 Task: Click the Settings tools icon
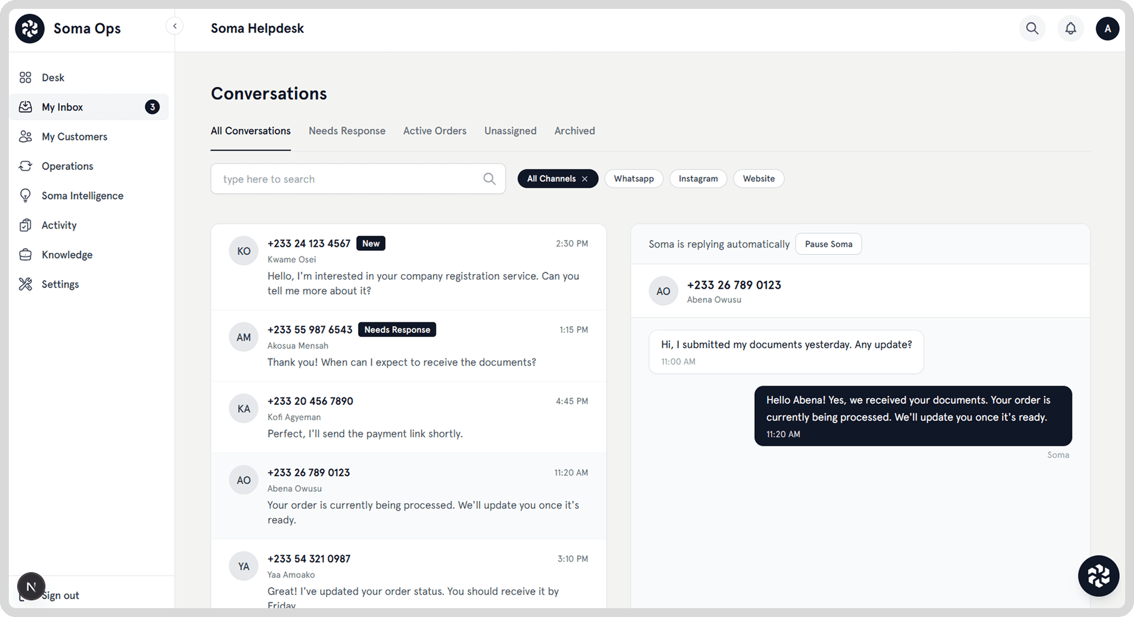pos(25,284)
